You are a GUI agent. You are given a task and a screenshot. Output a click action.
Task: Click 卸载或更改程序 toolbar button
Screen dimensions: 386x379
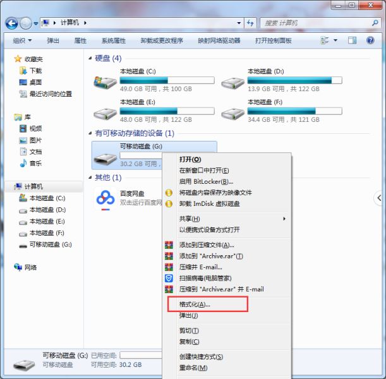[x=162, y=40]
